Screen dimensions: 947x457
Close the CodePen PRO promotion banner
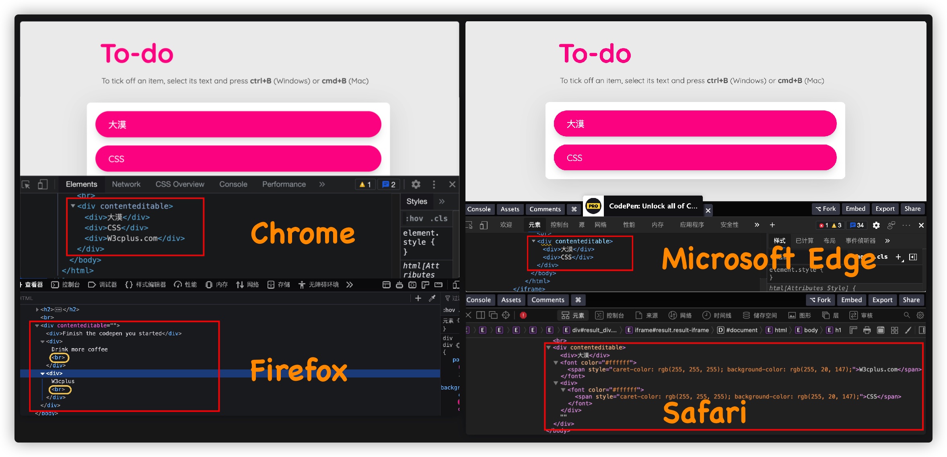[x=708, y=210]
